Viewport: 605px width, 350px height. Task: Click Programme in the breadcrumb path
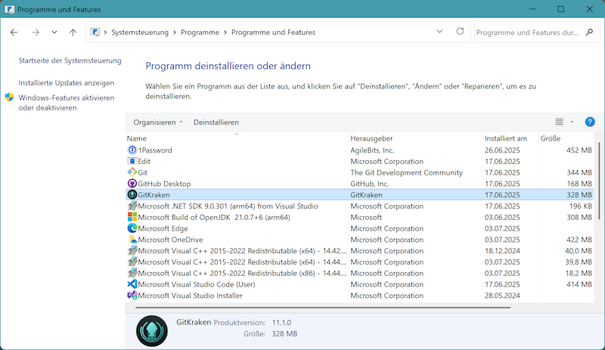point(200,33)
